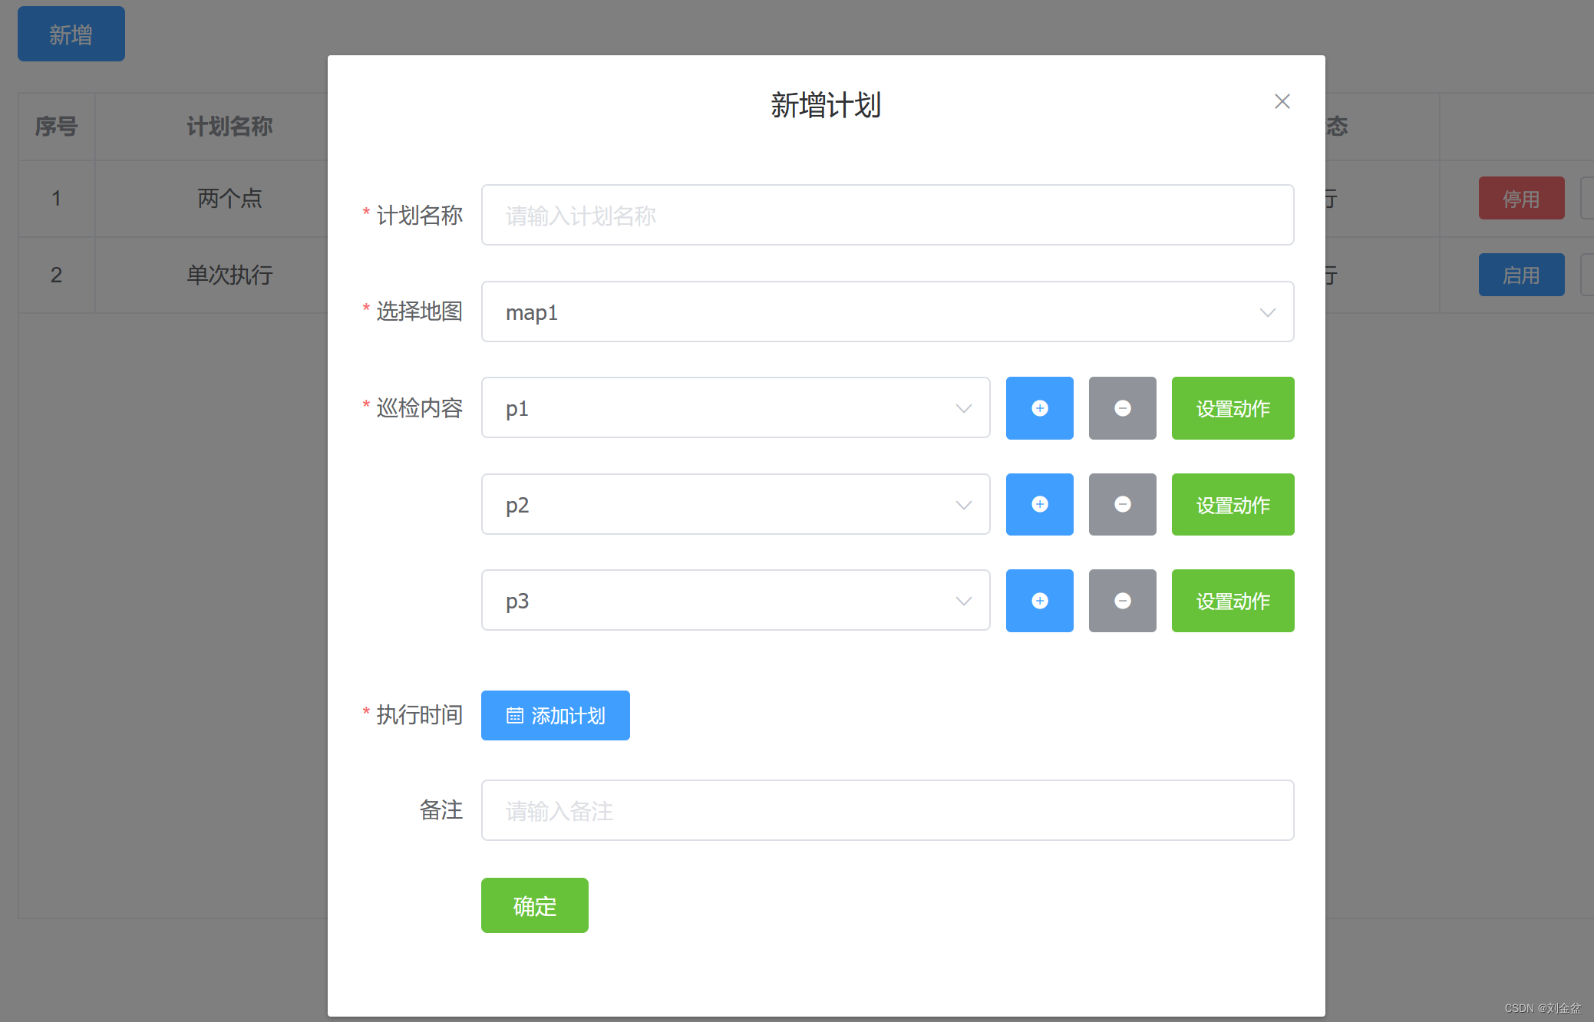Viewport: 1594px width, 1022px height.
Task: Expand the p2 巡检内容 dropdown
Action: [x=964, y=504]
